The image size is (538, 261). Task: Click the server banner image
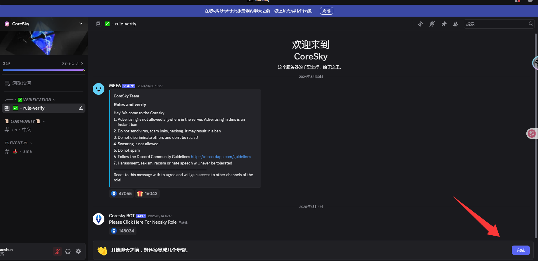[x=44, y=43]
